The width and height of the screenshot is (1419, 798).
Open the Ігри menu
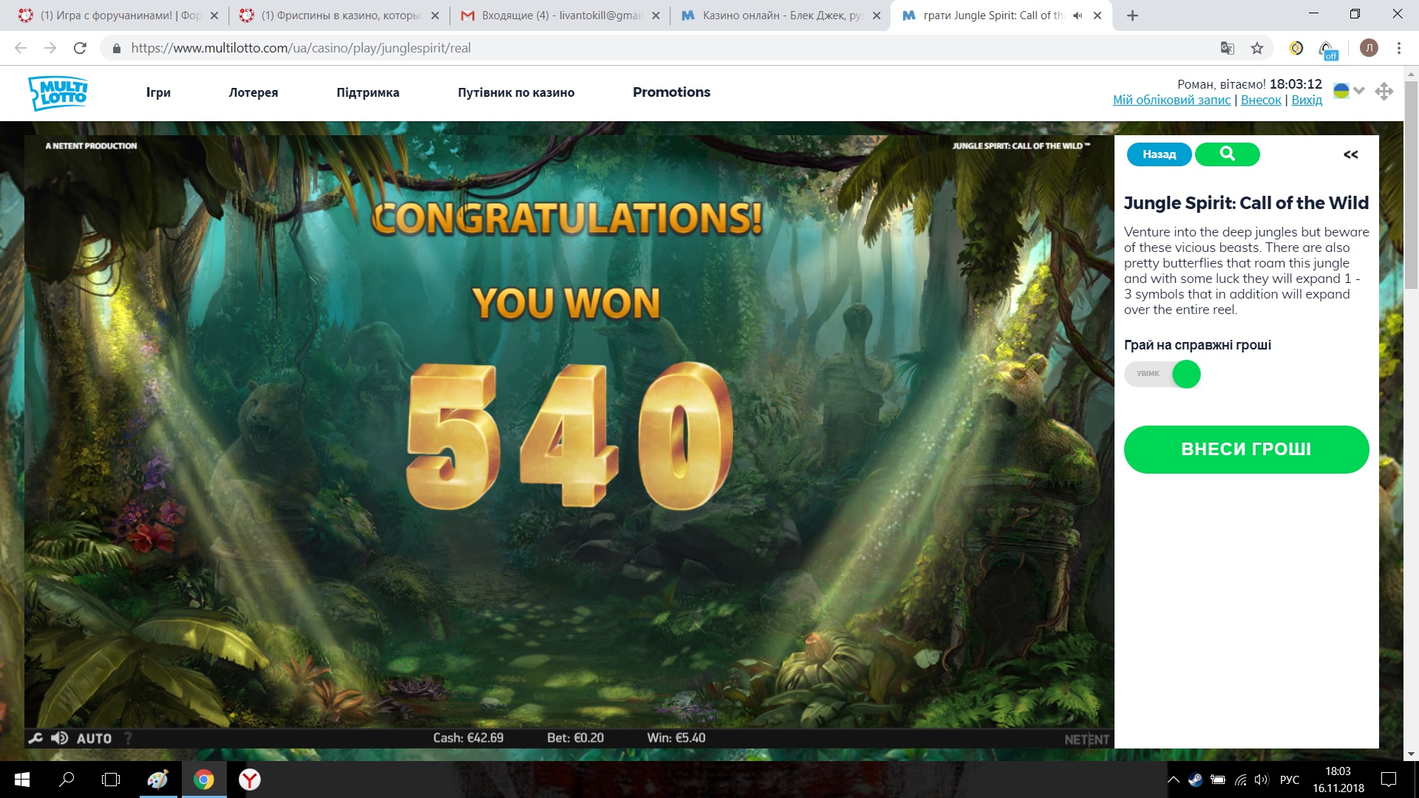point(158,92)
